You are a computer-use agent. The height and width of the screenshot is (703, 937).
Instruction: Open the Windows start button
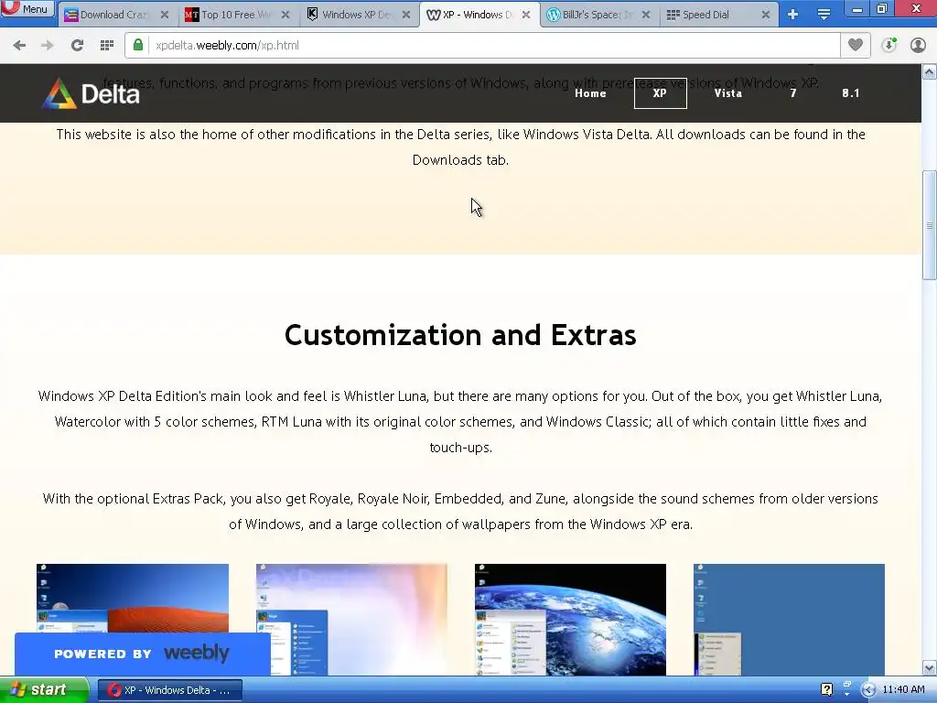tap(44, 690)
